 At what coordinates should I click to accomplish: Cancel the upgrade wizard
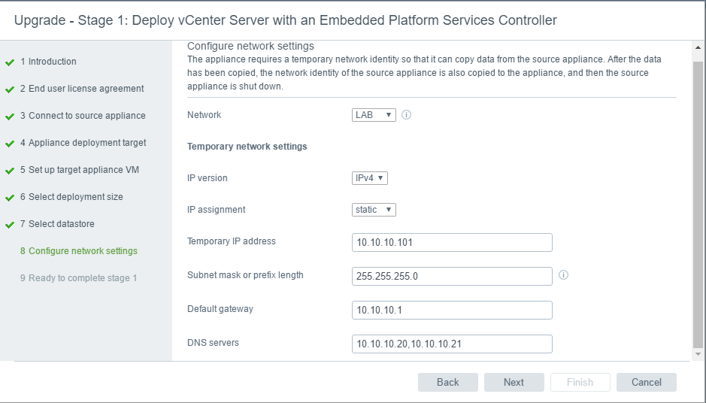(x=646, y=382)
